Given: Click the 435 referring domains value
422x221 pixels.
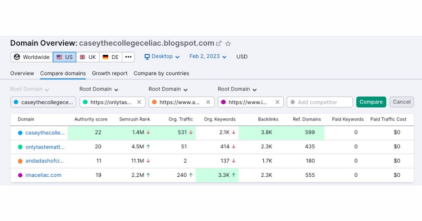Looking at the screenshot, I should 310,146.
